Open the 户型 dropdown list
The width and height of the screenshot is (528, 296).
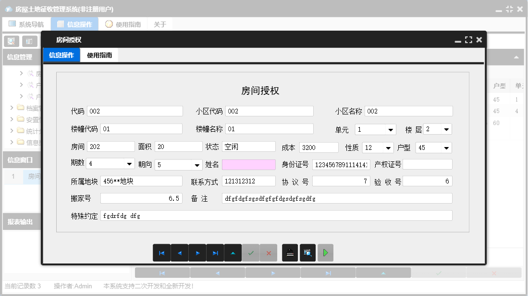446,148
